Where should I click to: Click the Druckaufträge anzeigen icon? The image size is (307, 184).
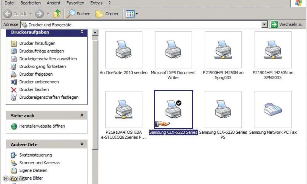point(14,51)
